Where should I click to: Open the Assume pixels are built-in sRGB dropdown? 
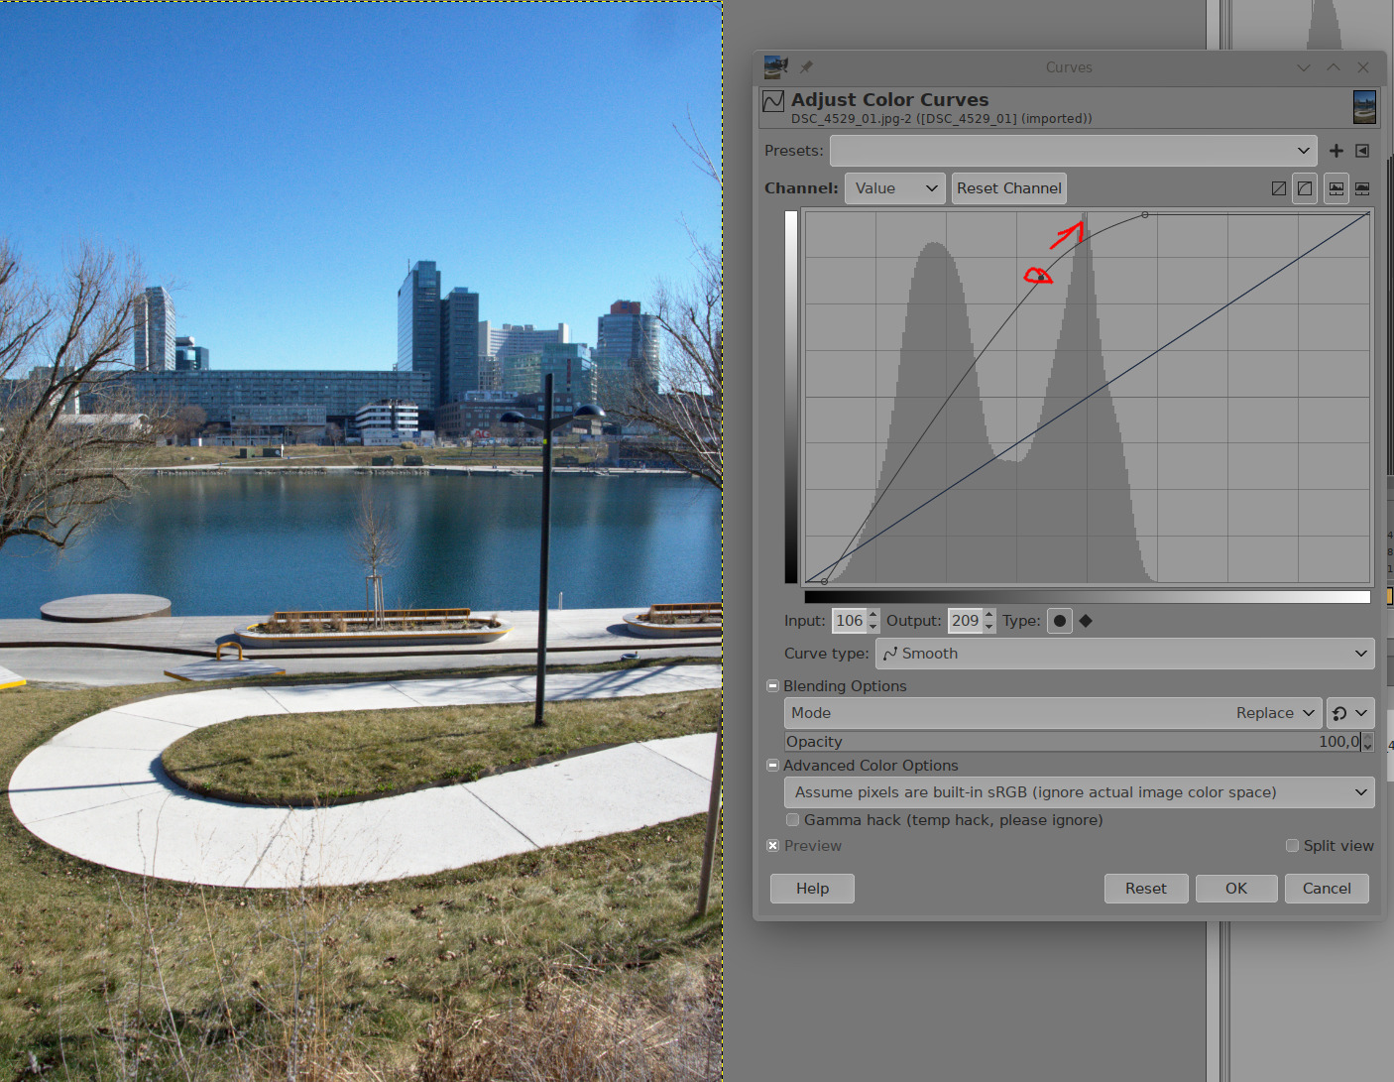pos(1079,792)
